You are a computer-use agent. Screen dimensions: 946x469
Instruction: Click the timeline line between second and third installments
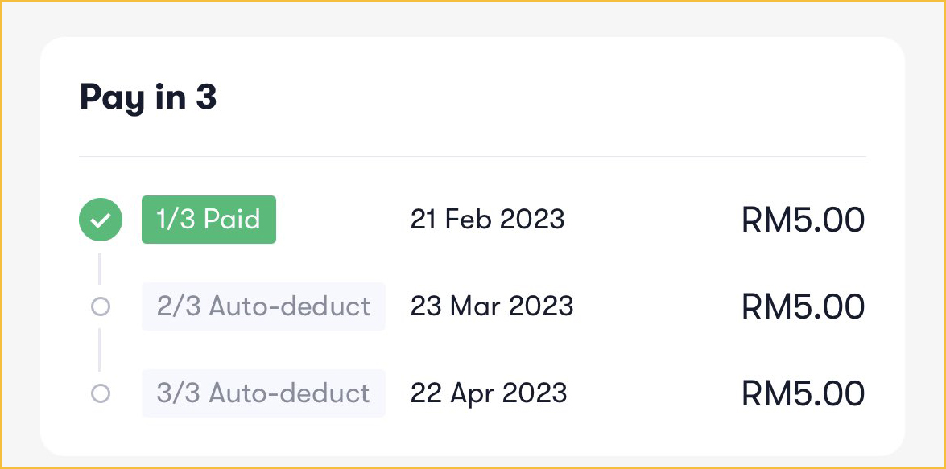(x=100, y=350)
